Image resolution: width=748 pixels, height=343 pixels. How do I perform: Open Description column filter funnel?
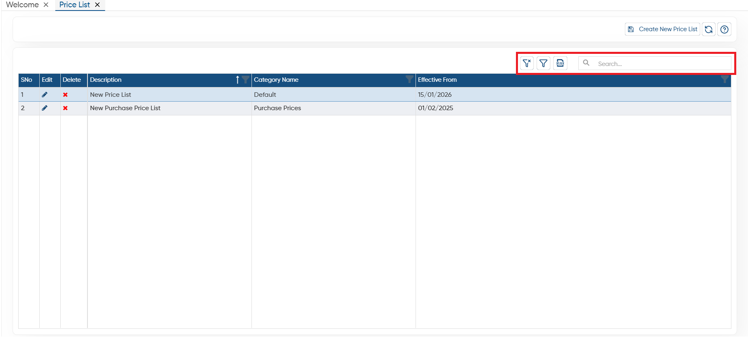pos(245,79)
